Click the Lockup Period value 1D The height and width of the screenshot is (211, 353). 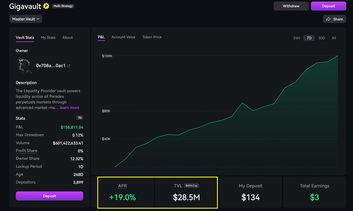coord(80,167)
